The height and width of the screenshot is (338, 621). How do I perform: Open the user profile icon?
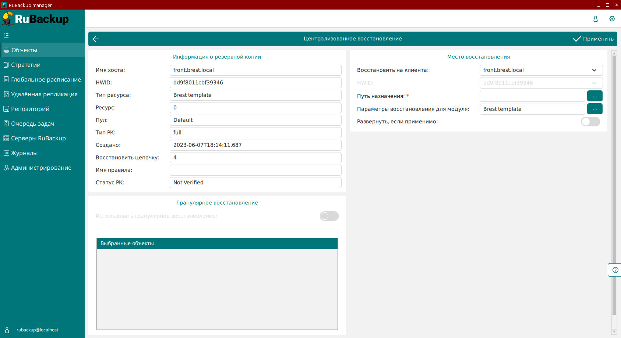pyautogui.click(x=595, y=19)
